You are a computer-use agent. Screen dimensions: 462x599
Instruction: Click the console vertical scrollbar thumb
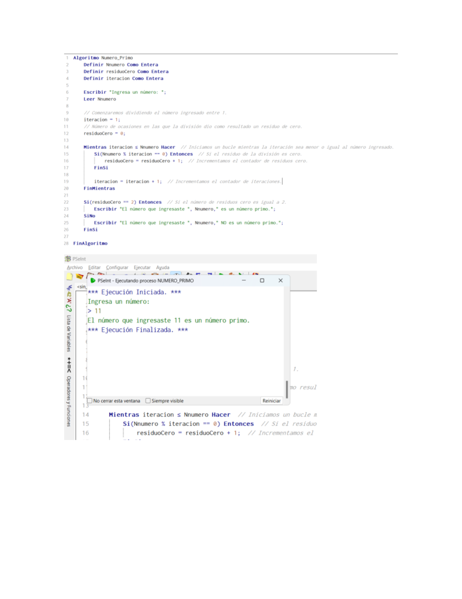[287, 389]
